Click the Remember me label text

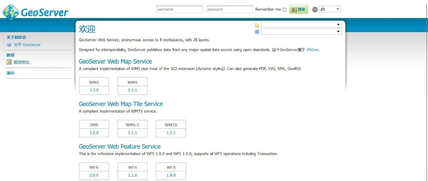click(268, 9)
